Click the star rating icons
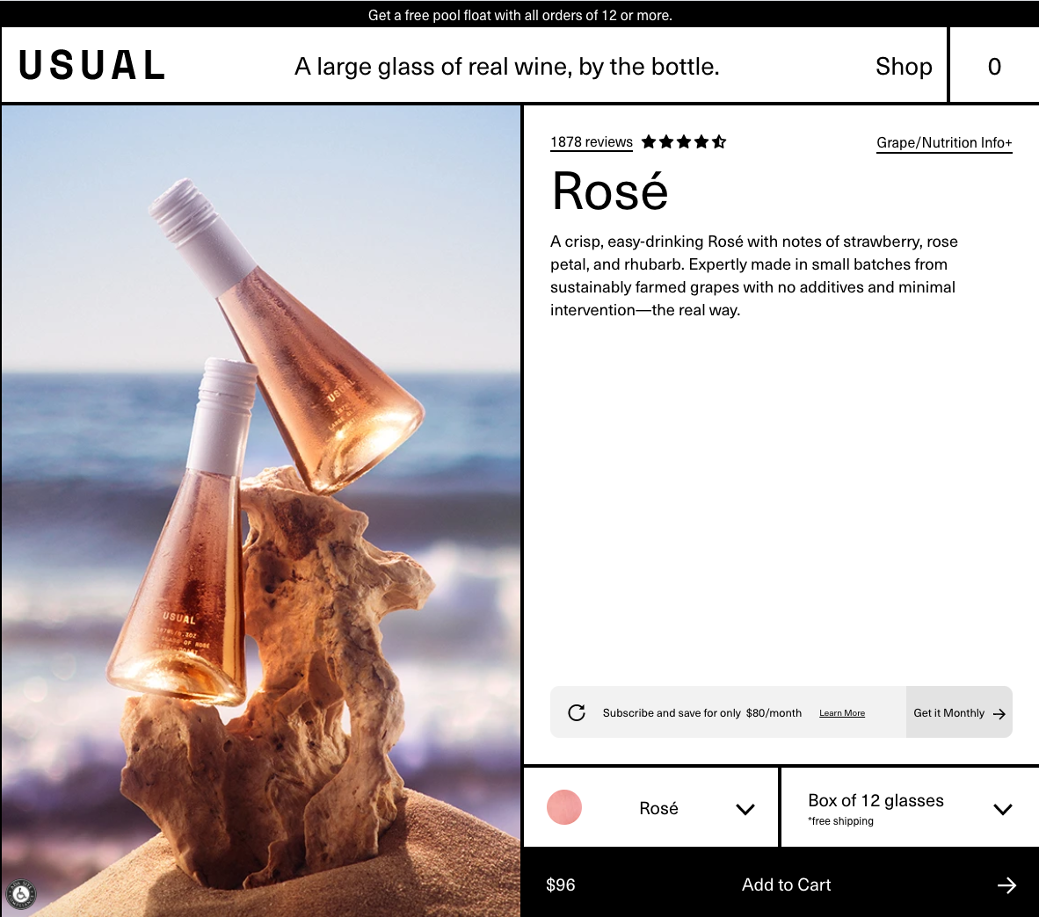The width and height of the screenshot is (1039, 917). (x=683, y=141)
